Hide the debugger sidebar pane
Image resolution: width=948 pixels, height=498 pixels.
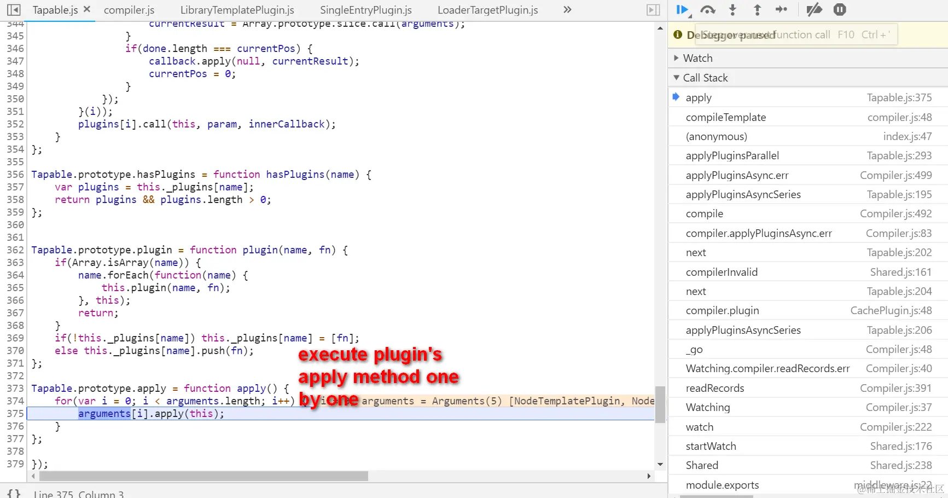[x=653, y=10]
